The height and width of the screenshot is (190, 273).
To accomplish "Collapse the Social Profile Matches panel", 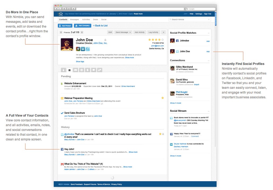I will (208, 33).
